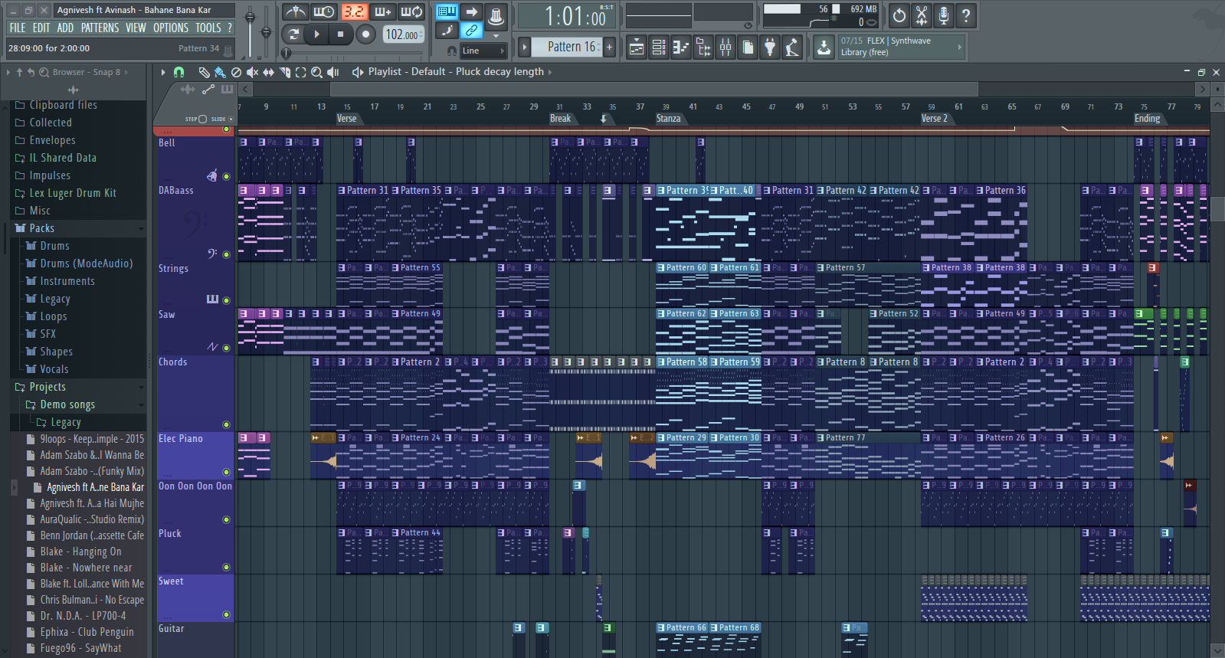This screenshot has height=658, width=1225.
Task: Toggle playlist magnet snap icon
Action: point(179,72)
